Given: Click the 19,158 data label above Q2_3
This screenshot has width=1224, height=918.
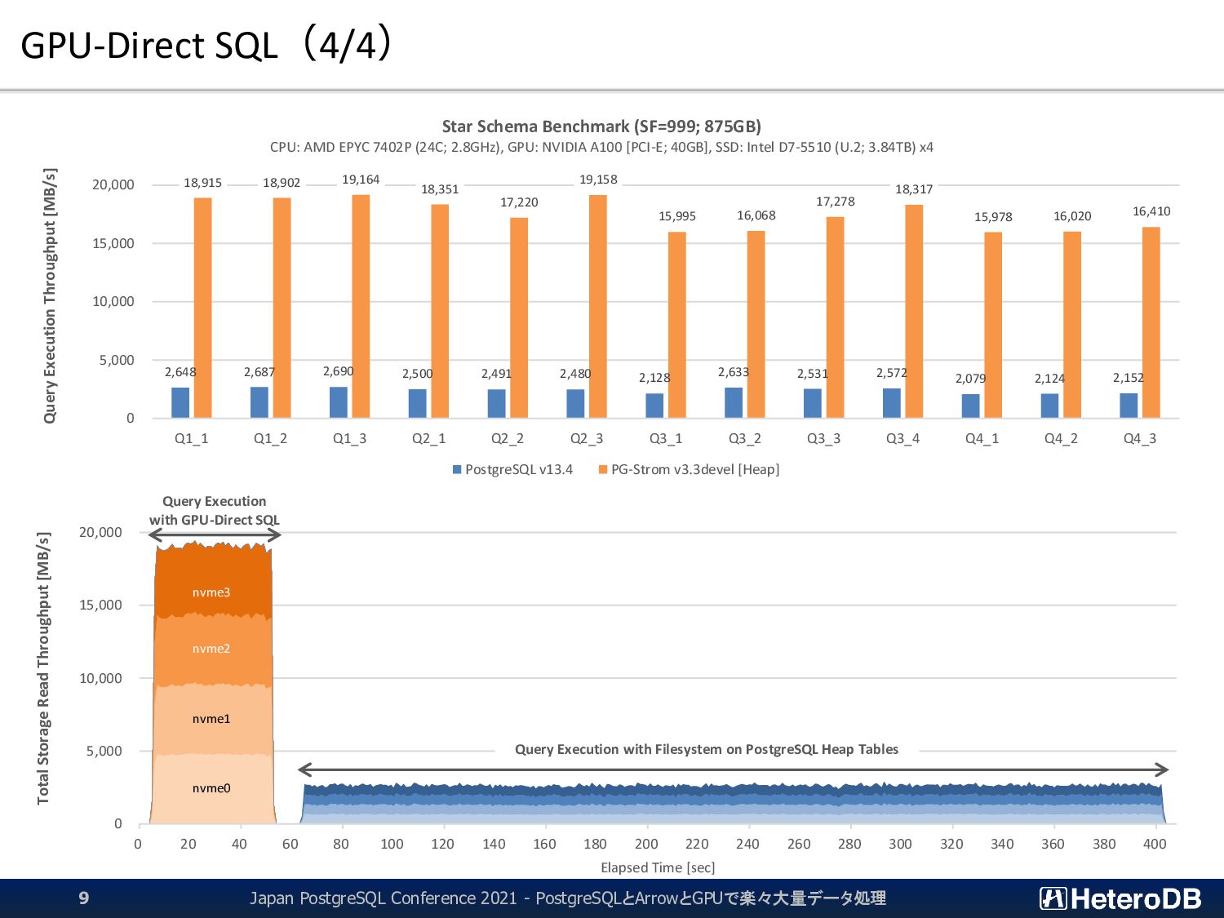Looking at the screenshot, I should click(x=598, y=180).
